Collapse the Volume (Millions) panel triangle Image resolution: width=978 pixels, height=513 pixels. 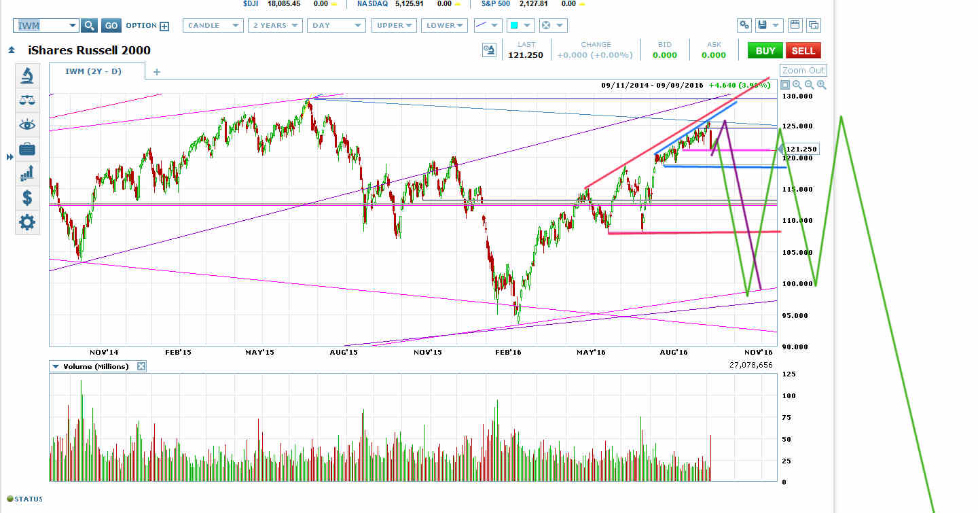[56, 366]
